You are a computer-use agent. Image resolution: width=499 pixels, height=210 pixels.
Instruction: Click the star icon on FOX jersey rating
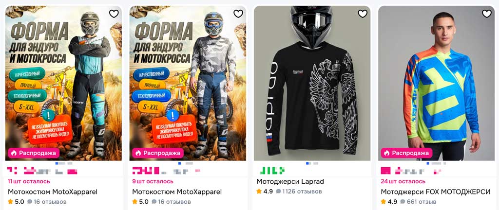tap(383, 201)
